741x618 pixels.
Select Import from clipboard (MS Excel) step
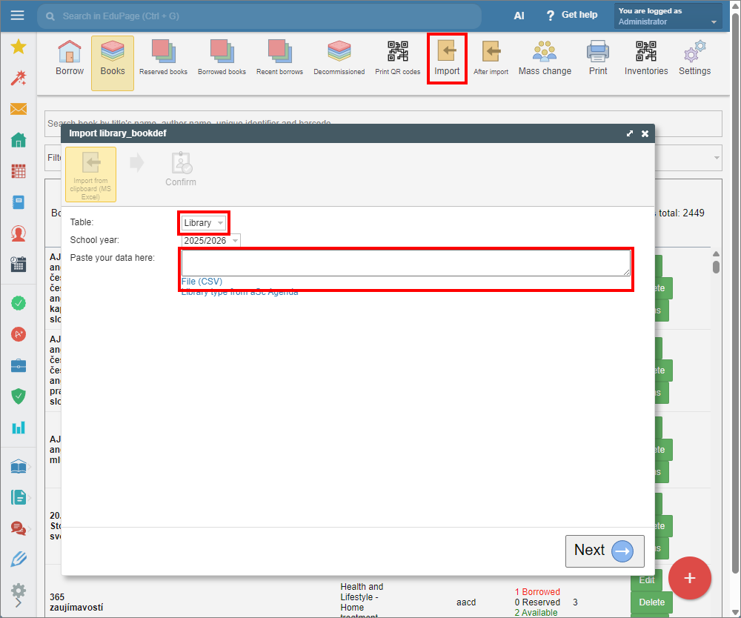[90, 174]
